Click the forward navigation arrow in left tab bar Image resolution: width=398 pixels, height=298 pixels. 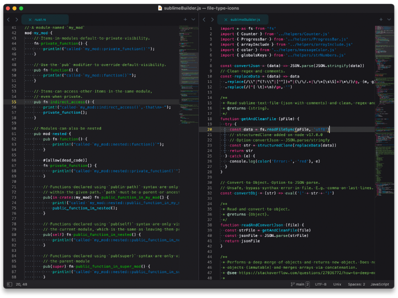(x=16, y=19)
